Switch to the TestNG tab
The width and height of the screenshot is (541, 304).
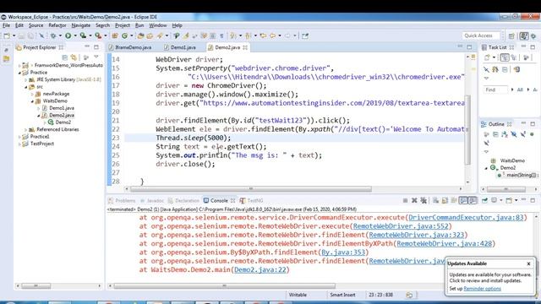252,200
